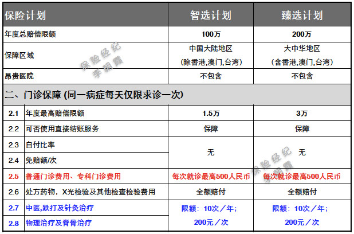
Task: Select the '3万' value cell
Action: click(x=302, y=113)
